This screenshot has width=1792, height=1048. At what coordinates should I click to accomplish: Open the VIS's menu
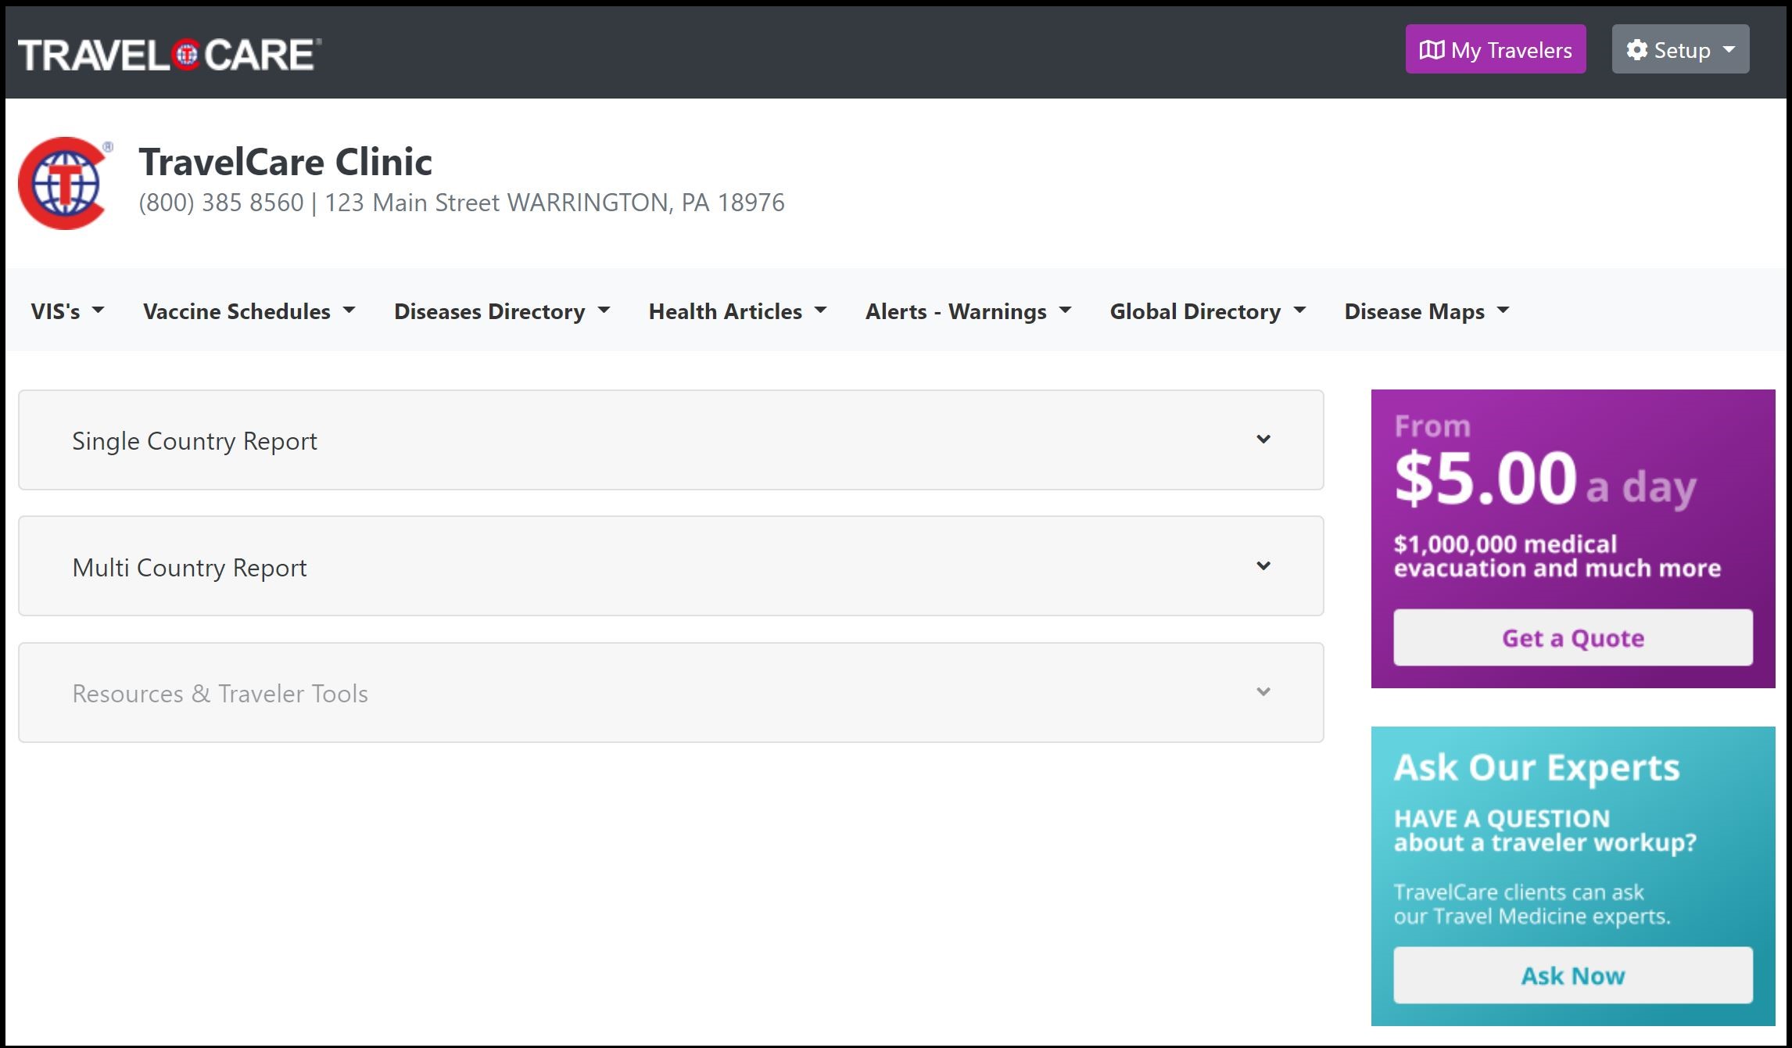[x=67, y=311]
